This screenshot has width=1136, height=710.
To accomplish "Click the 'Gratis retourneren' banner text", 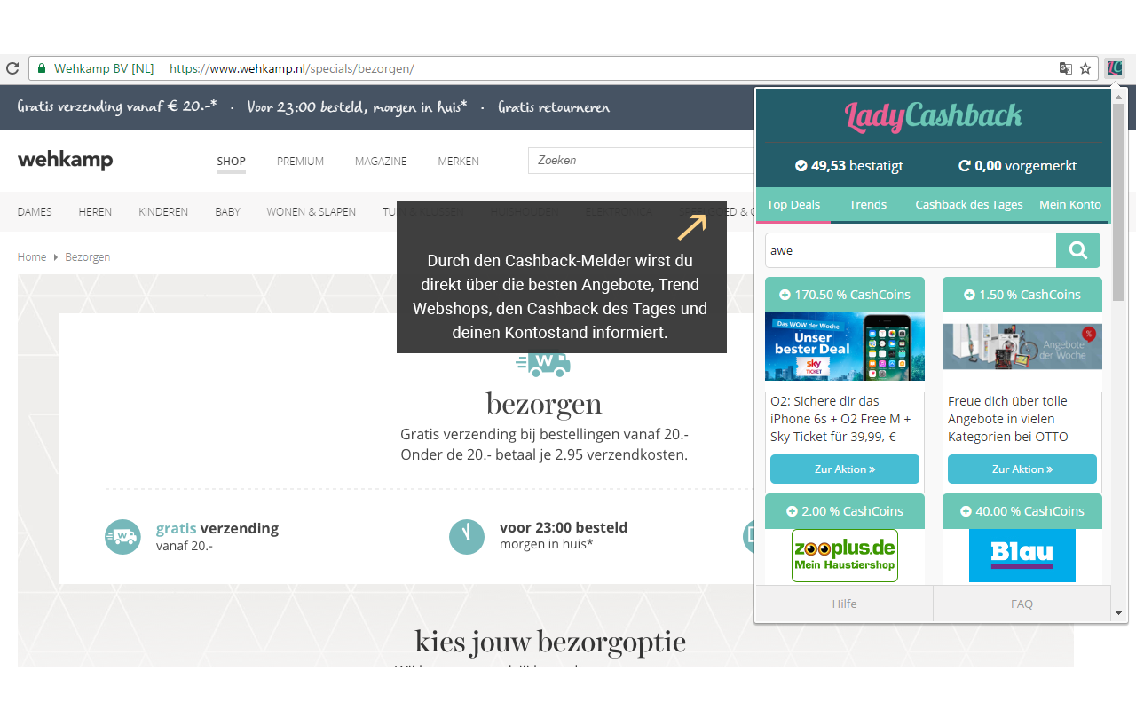I will (x=554, y=107).
